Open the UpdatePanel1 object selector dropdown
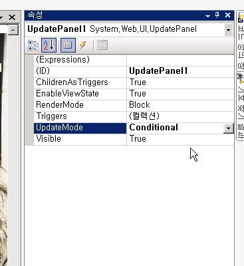The width and height of the screenshot is (244, 266). click(x=228, y=30)
